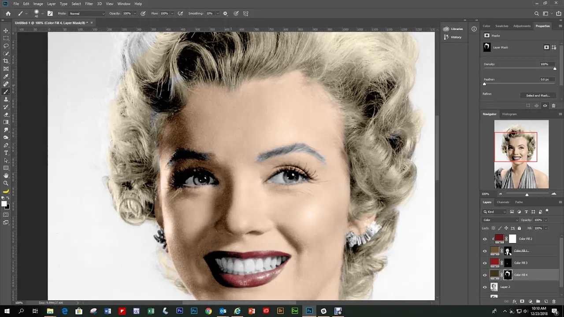Add a layer style with the fx icon
The image size is (564, 317).
click(515, 302)
